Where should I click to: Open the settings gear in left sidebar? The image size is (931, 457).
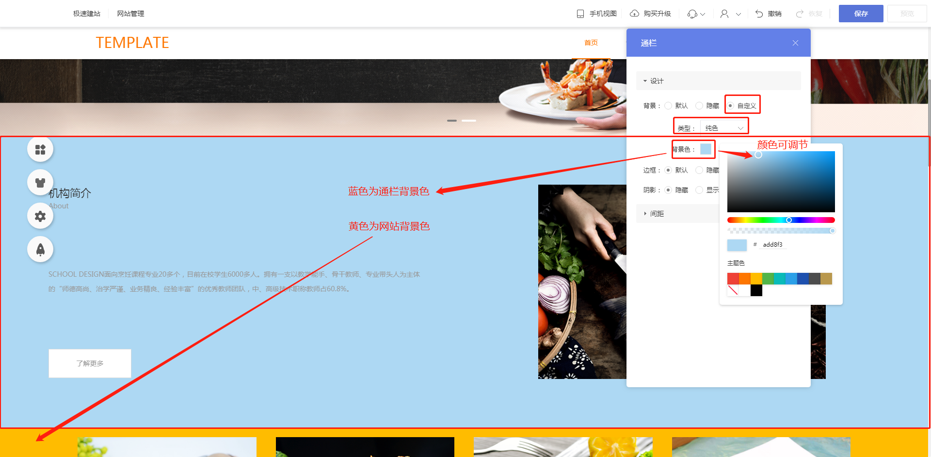click(x=40, y=216)
